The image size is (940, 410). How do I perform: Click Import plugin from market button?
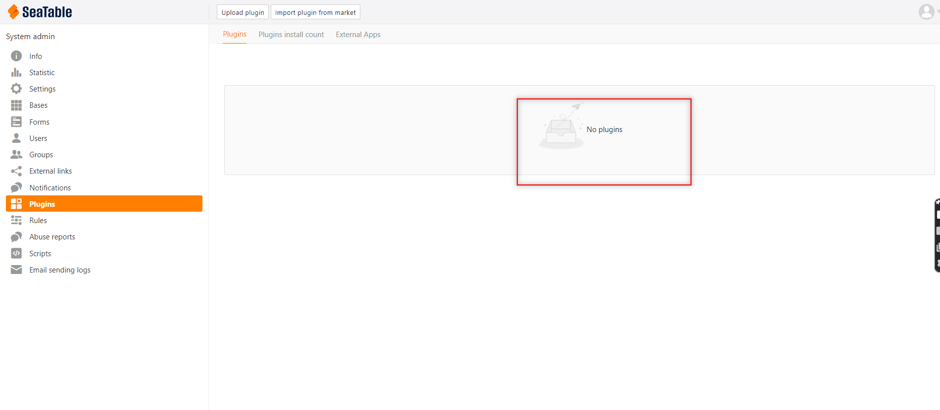pyautogui.click(x=315, y=12)
